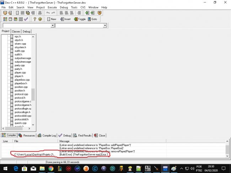Viewport: 231px width, 173px height.
Task: Click the volume speaker tray icon
Action: pos(192,168)
